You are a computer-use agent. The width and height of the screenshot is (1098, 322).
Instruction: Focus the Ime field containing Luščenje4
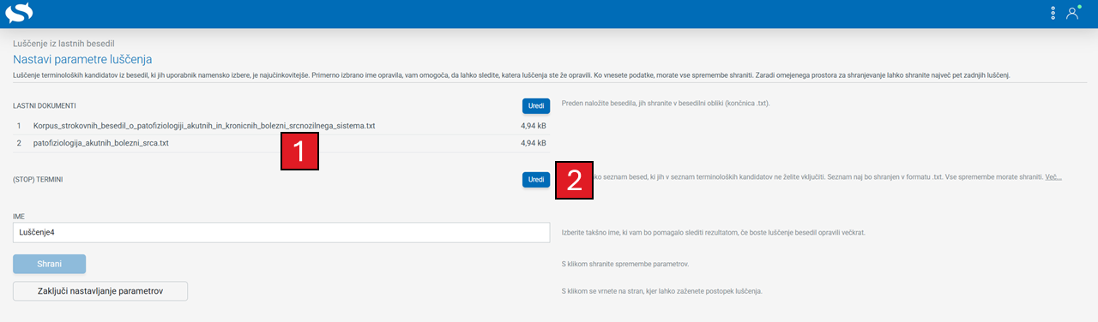pos(281,232)
